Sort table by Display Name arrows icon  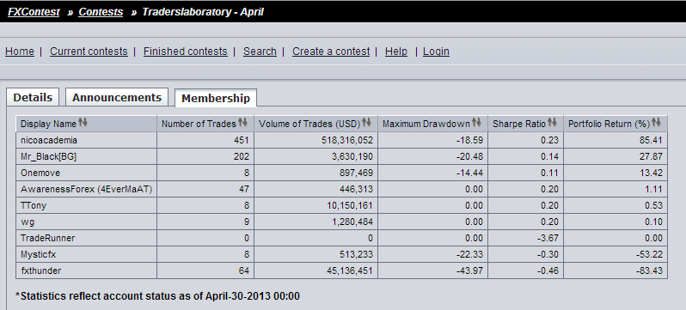(83, 124)
